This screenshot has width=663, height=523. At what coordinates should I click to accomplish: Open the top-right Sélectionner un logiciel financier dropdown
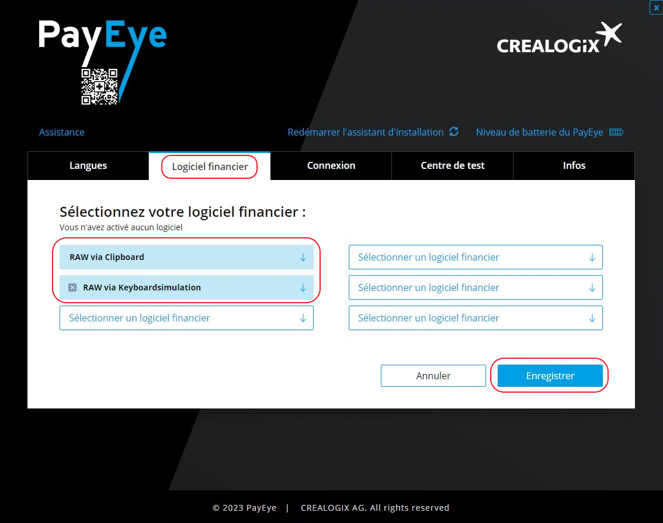[x=592, y=257]
